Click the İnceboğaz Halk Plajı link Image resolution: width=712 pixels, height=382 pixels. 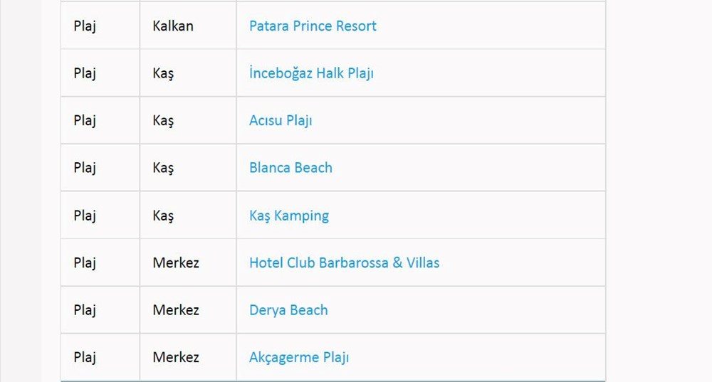tap(311, 73)
